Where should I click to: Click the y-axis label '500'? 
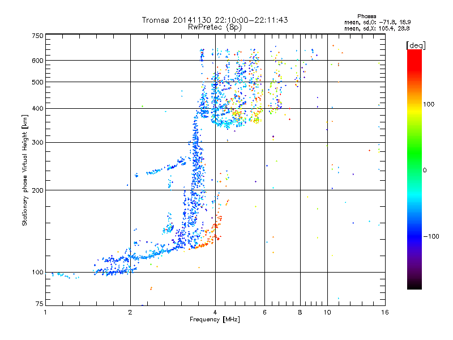coord(37,82)
